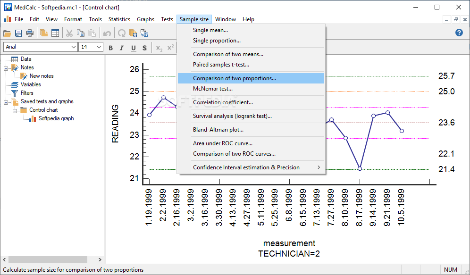Toggle superscript formatting
Viewport: 470px width, 275px height.
(170, 48)
